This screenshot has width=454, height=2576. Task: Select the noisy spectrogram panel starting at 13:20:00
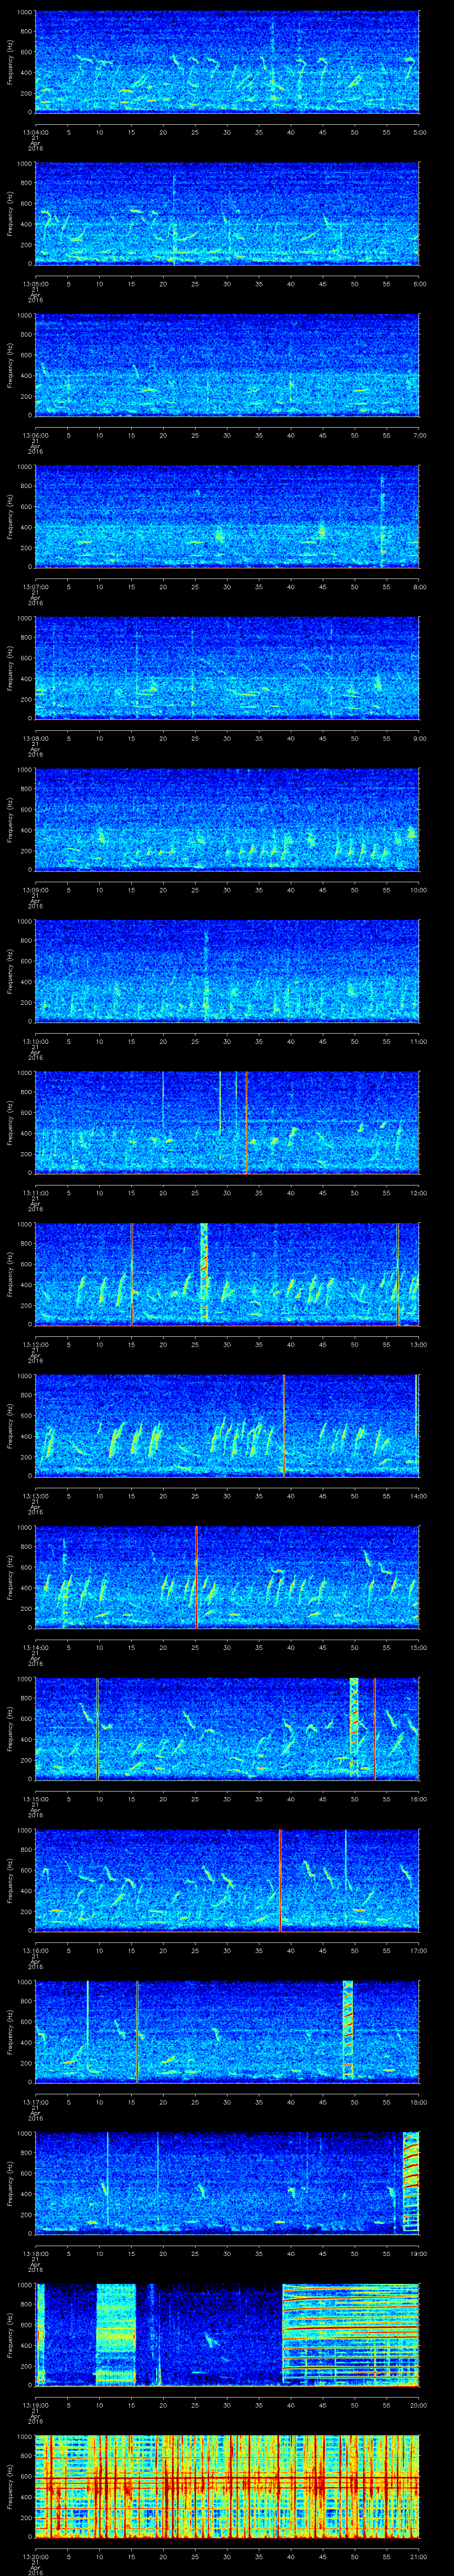[227, 2486]
